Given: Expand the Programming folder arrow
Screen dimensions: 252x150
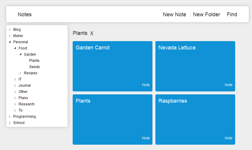Looking at the screenshot, I should click(10, 117).
